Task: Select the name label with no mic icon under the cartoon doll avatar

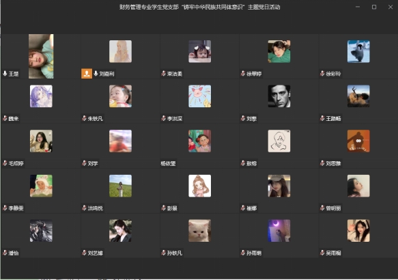Action: click(168, 163)
